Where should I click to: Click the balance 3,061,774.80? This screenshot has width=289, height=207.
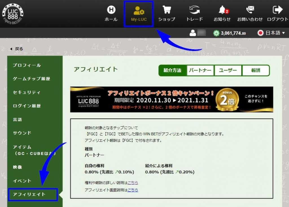(233, 33)
